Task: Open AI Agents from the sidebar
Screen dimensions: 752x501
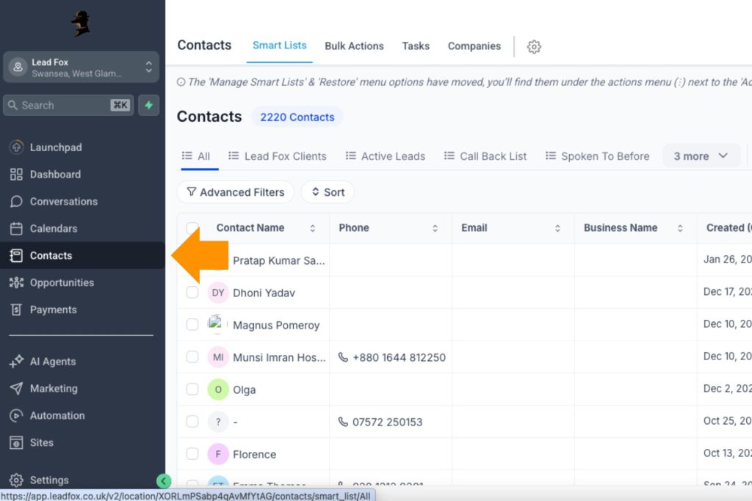Action: (54, 361)
